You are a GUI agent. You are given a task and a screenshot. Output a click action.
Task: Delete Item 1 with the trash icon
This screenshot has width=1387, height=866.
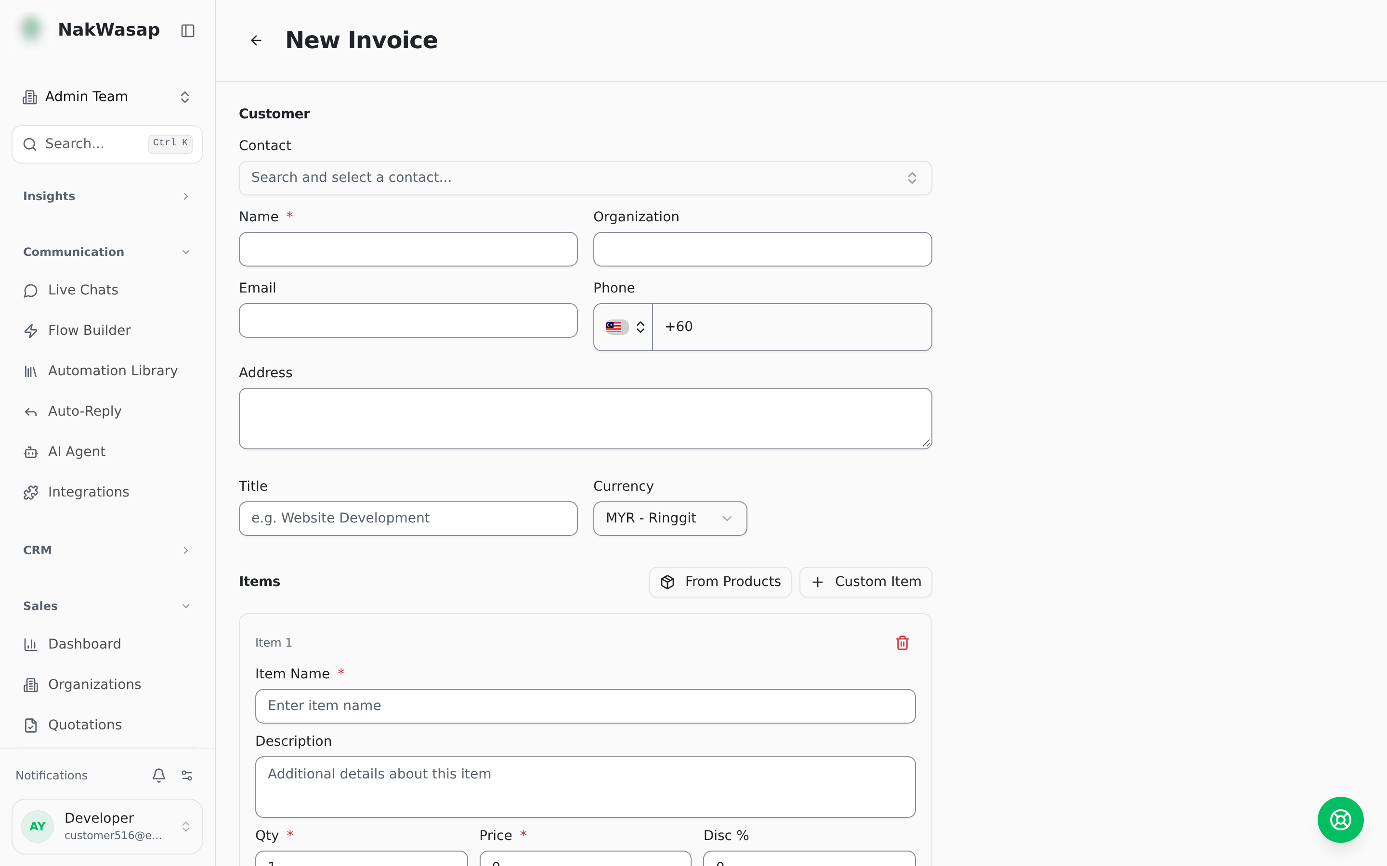point(902,643)
